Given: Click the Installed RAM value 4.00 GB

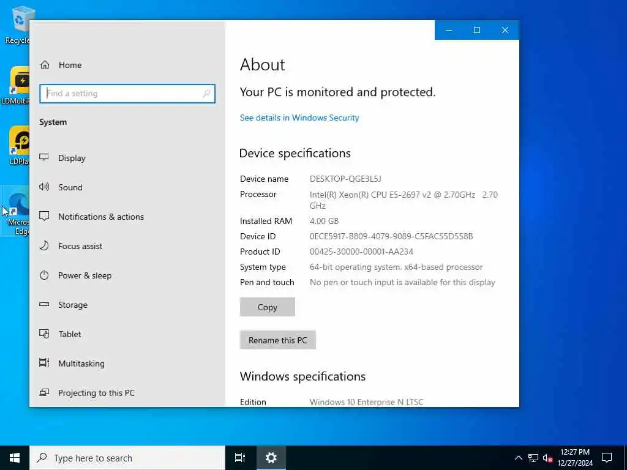Looking at the screenshot, I should tap(324, 221).
